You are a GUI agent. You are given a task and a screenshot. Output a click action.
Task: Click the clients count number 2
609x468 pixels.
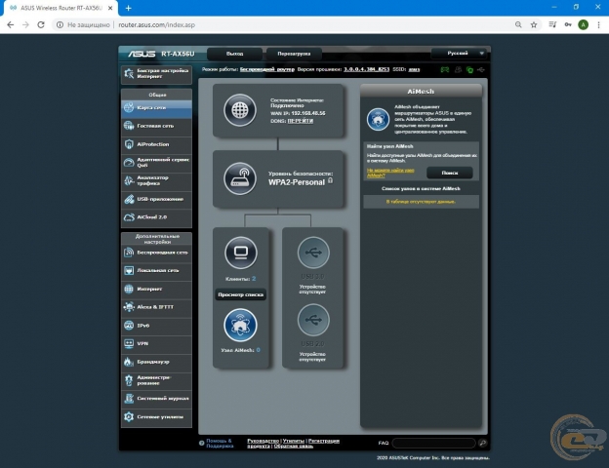point(254,279)
